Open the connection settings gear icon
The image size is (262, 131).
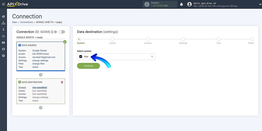tap(55, 32)
